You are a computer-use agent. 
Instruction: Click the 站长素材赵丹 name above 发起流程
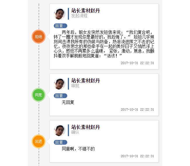click(x=86, y=11)
